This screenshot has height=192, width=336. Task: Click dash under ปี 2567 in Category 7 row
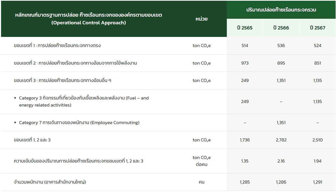(x=318, y=123)
